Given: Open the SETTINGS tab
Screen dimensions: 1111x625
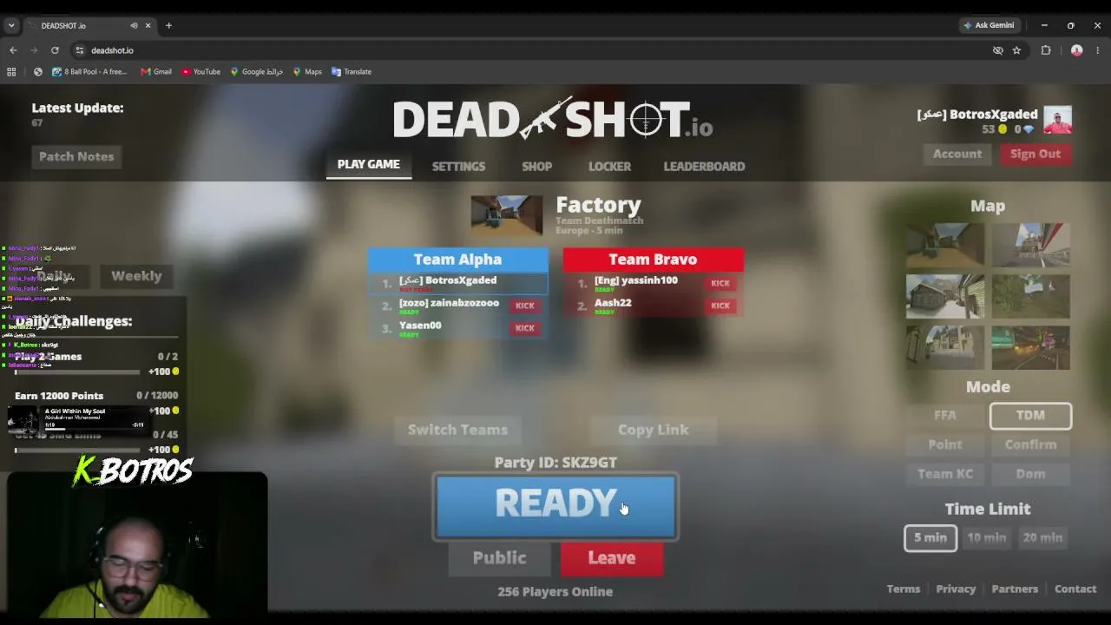Looking at the screenshot, I should (x=458, y=167).
